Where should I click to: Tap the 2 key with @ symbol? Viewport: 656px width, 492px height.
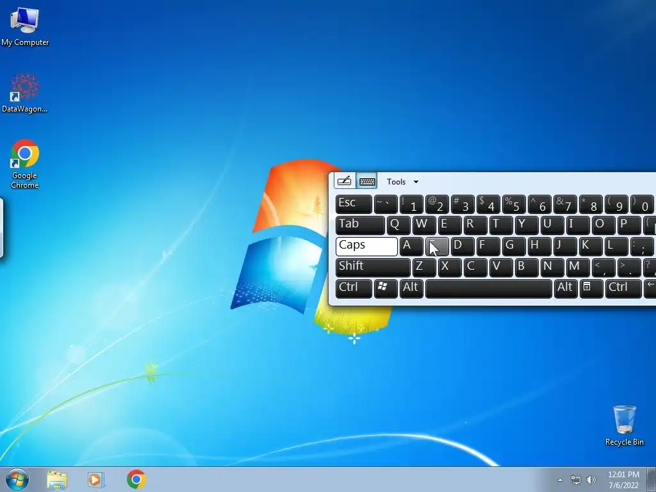[437, 204]
